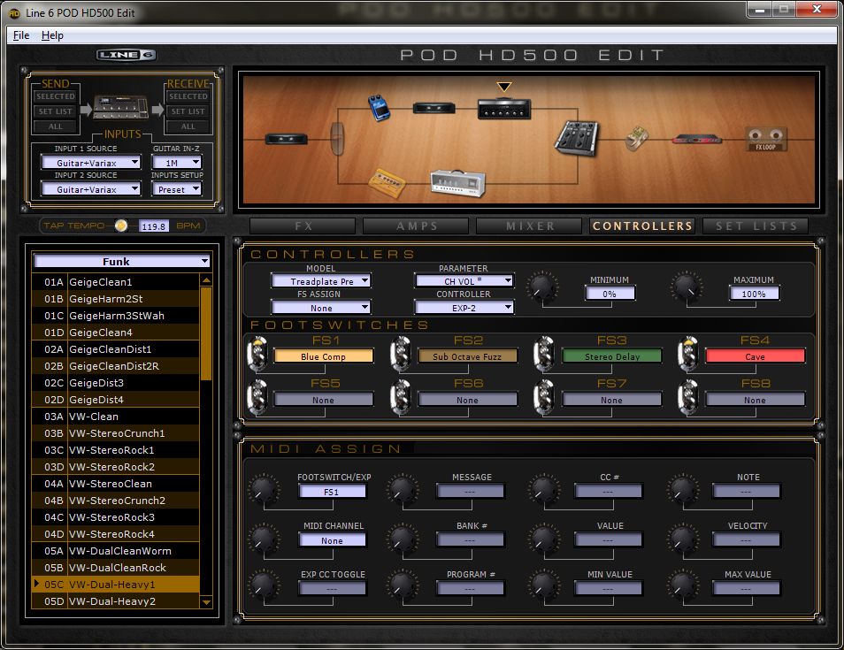The height and width of the screenshot is (650, 844).
Task: Click Receive ALL button
Action: pyautogui.click(x=188, y=126)
